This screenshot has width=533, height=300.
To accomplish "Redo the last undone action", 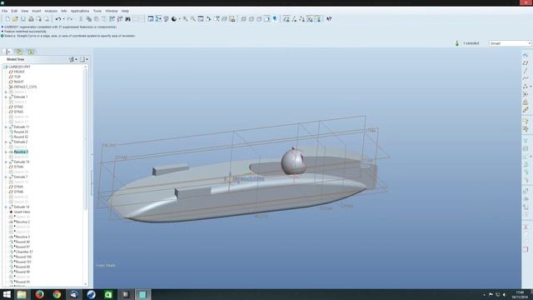I will pyautogui.click(x=69, y=19).
